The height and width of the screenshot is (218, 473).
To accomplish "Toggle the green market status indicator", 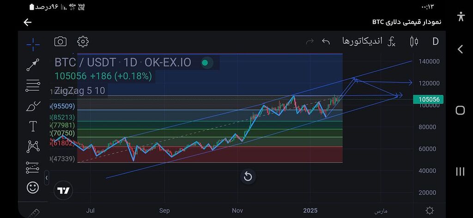I will (x=205, y=62).
